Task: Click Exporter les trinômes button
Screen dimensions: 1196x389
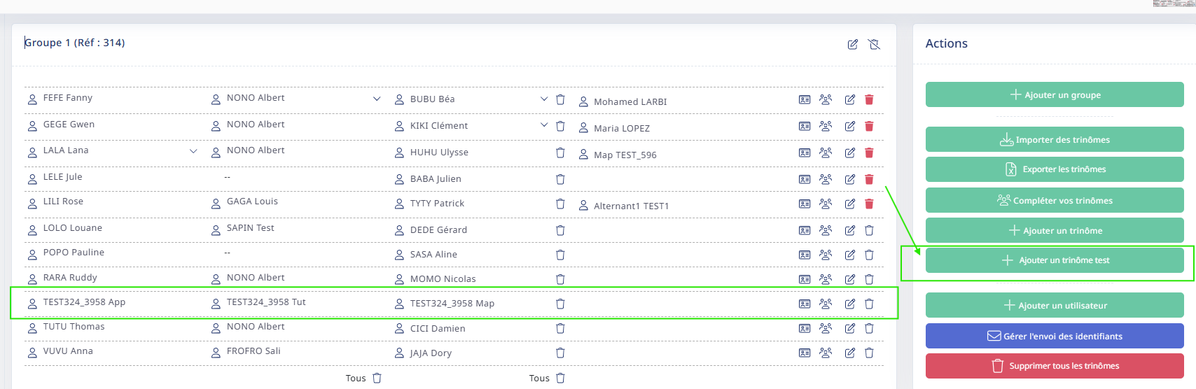Action: [x=1055, y=169]
